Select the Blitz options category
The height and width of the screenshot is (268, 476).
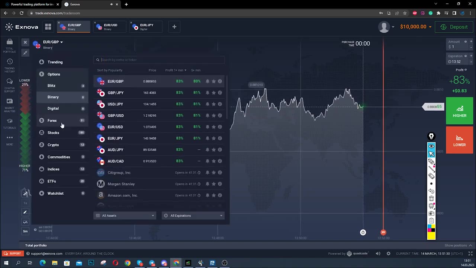click(62, 86)
